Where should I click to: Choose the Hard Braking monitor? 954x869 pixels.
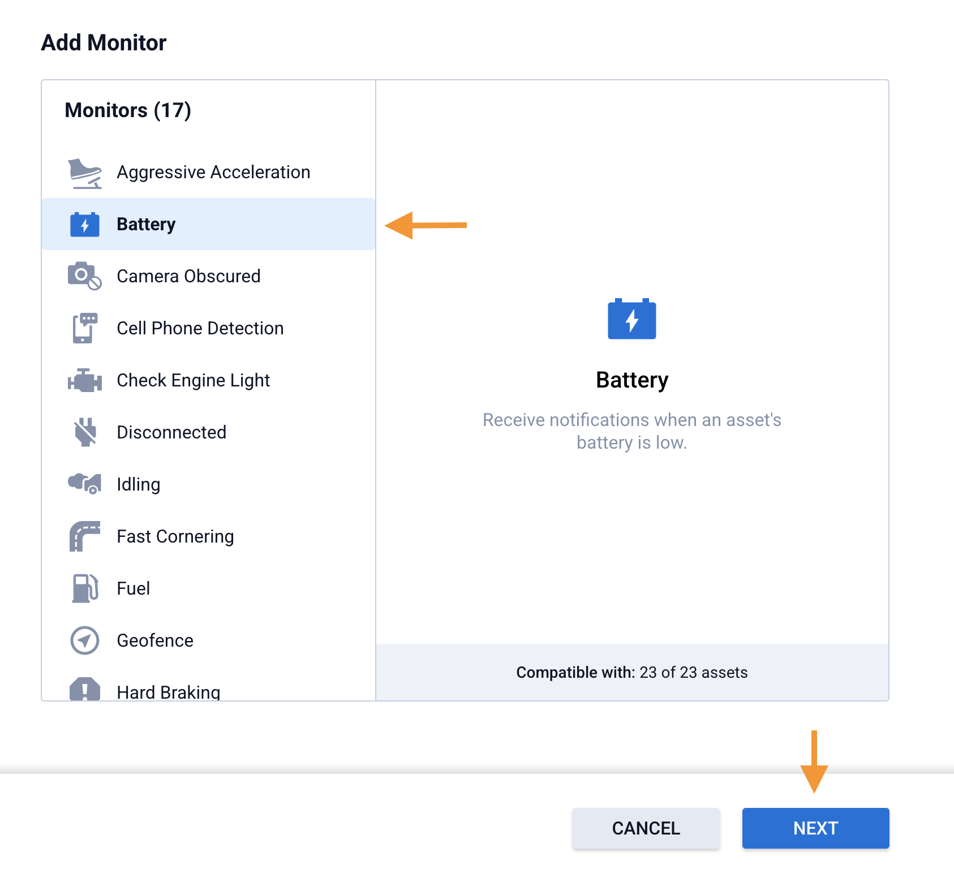[168, 691]
